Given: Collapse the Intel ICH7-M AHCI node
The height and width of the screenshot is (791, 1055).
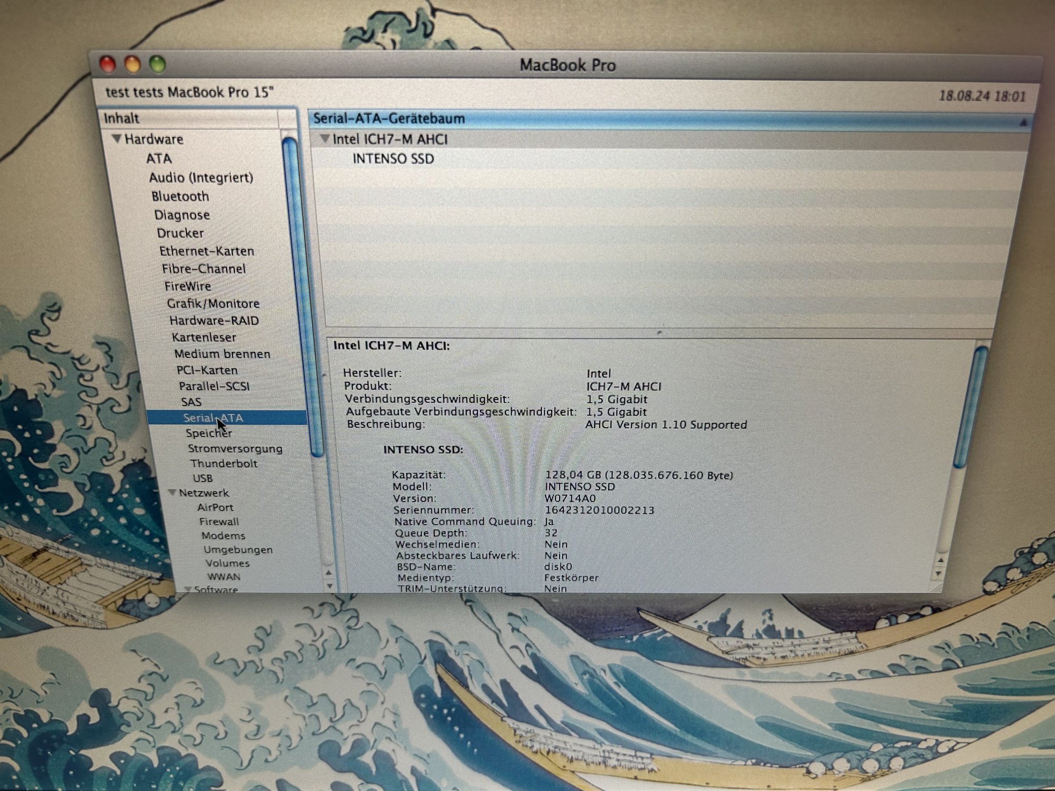Looking at the screenshot, I should click(x=325, y=139).
